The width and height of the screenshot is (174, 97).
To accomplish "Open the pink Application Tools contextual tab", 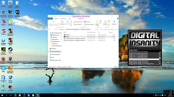I will [x=81, y=16].
